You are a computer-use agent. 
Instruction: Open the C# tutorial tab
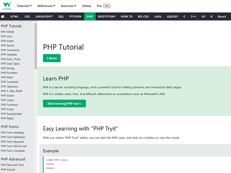click(x=203, y=17)
